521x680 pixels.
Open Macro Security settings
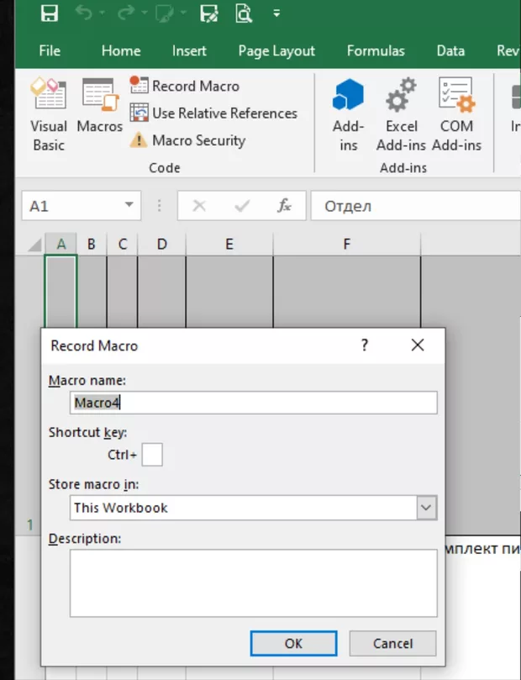click(x=188, y=140)
